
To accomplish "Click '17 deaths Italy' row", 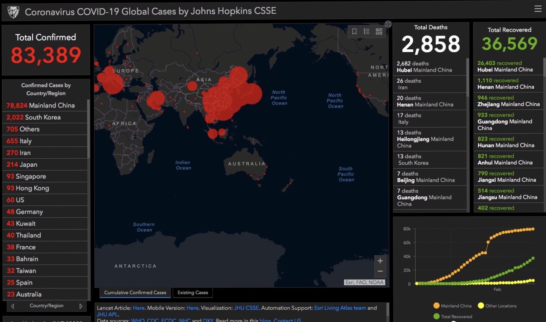I will coord(430,119).
